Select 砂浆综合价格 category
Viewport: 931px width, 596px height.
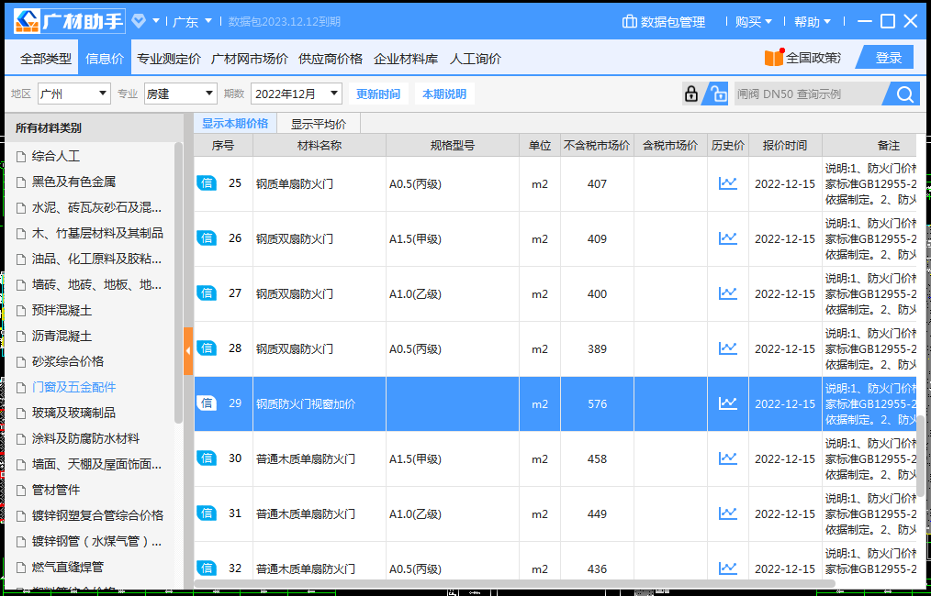tap(68, 362)
